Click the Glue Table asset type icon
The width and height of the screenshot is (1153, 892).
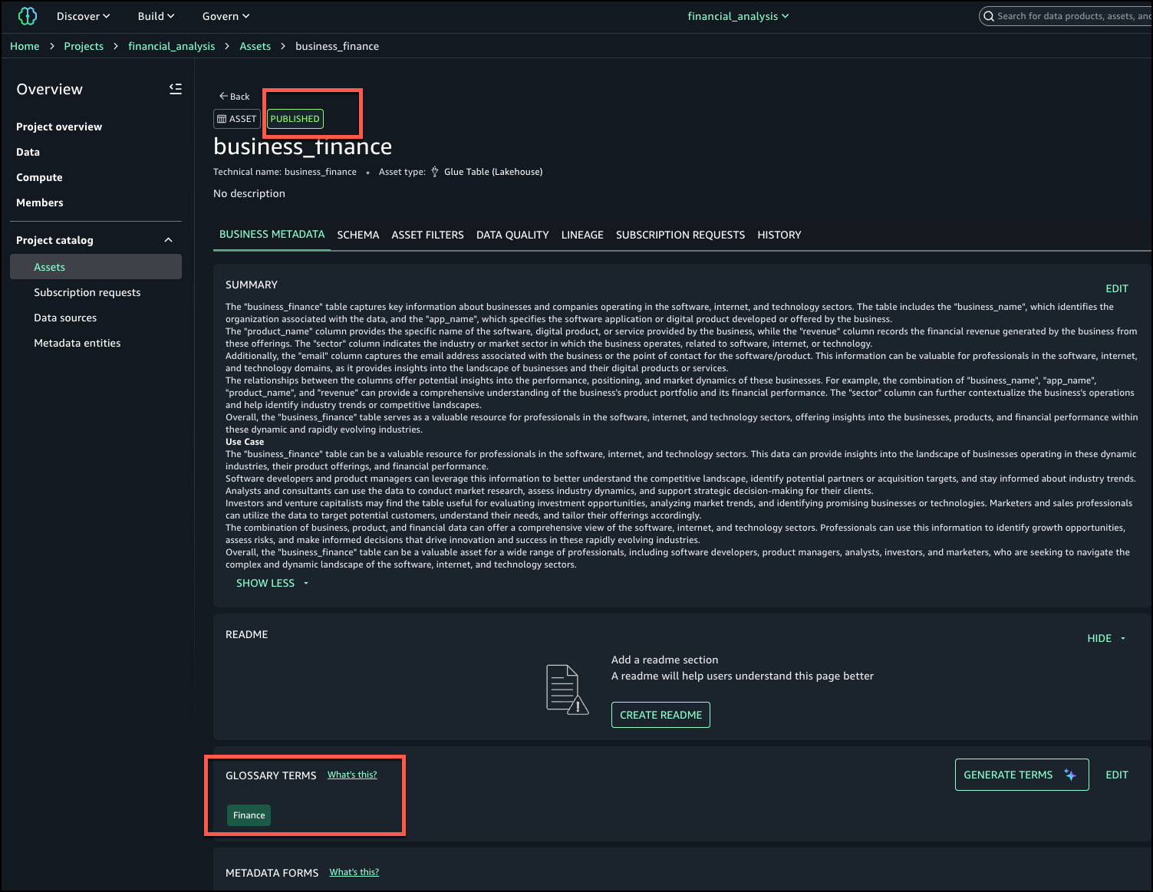coord(435,172)
